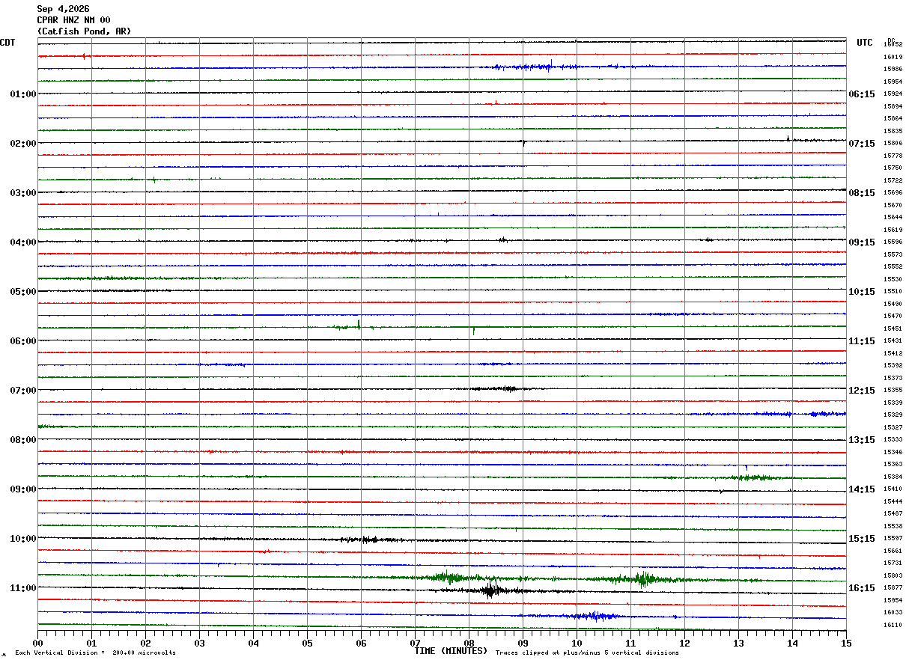
Task: Click the 11:00 CDT row label
Action: point(22,588)
